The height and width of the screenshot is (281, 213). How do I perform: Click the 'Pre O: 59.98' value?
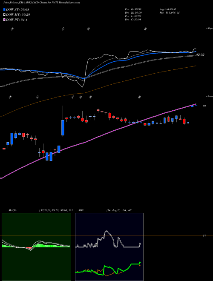click(133, 9)
